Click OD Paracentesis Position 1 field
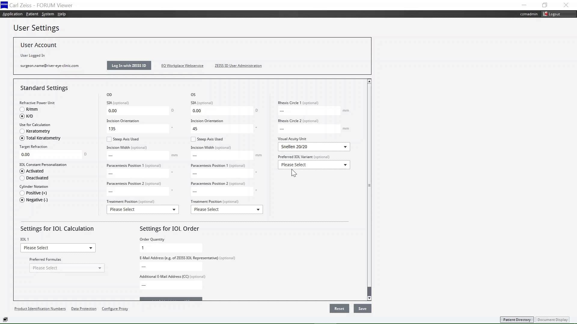This screenshot has width=577, height=324. tap(138, 173)
